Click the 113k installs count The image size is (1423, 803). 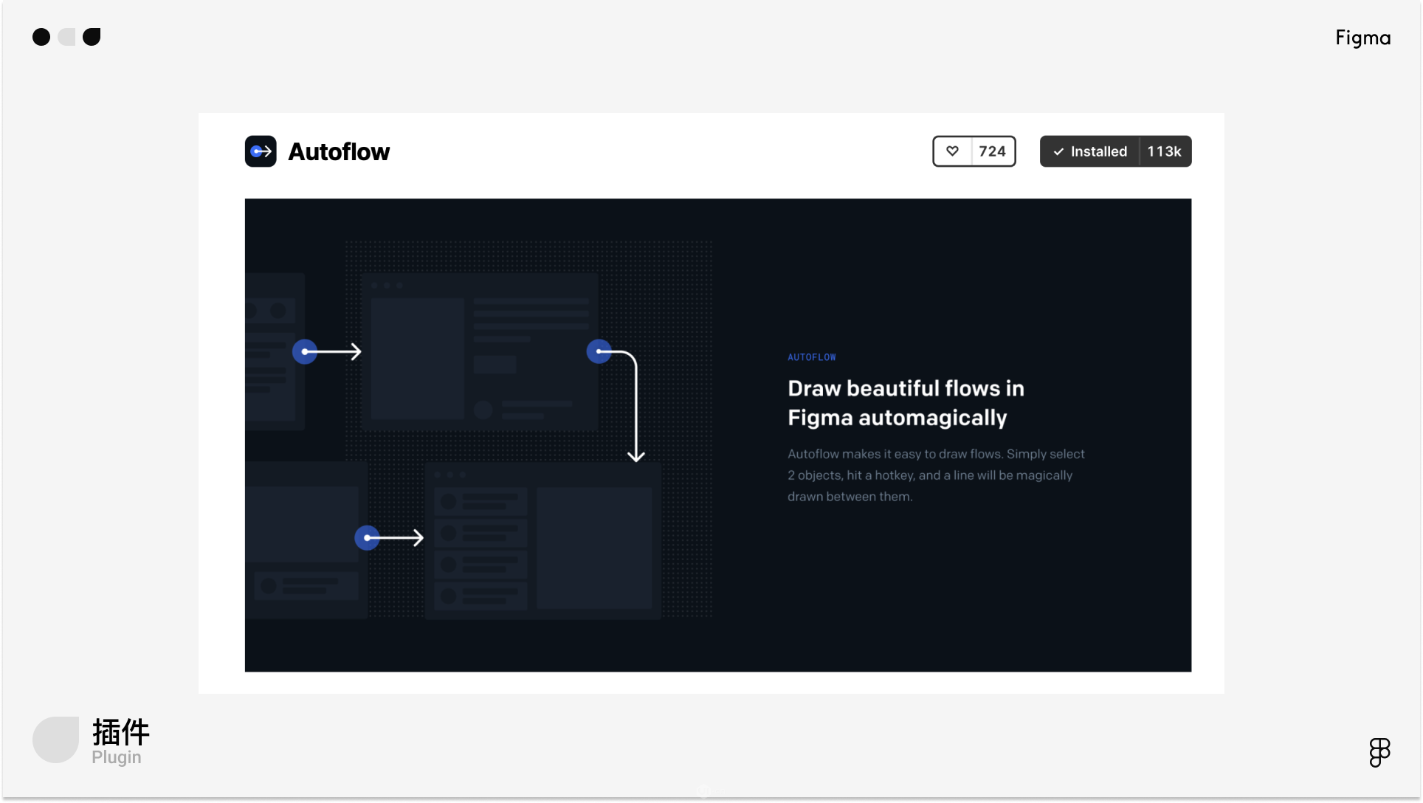(x=1164, y=151)
